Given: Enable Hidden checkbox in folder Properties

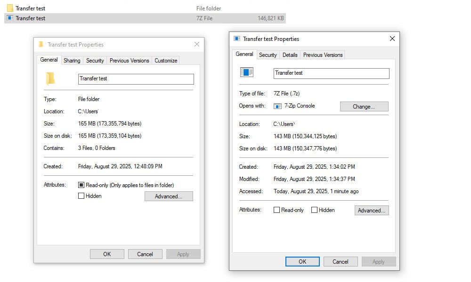Looking at the screenshot, I should point(81,196).
